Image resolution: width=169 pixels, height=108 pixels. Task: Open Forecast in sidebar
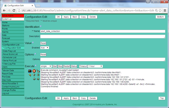click(x=13, y=38)
